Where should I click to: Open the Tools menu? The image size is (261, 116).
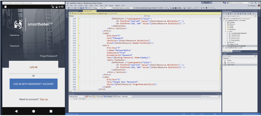(101, 6)
